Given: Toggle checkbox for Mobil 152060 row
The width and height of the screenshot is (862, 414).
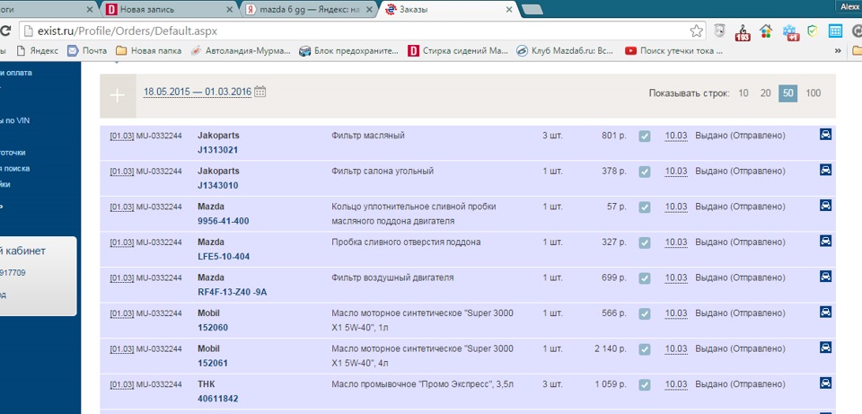Looking at the screenshot, I should coord(645,313).
